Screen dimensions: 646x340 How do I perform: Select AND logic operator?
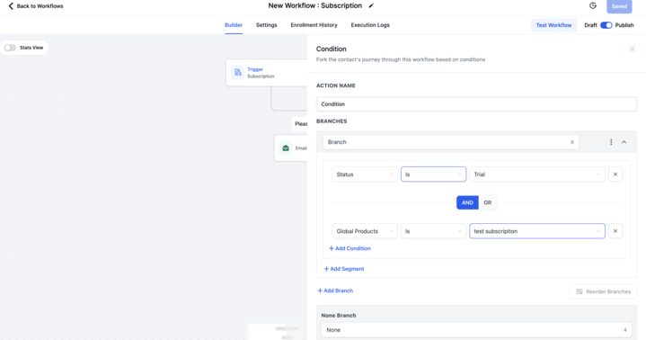point(467,202)
